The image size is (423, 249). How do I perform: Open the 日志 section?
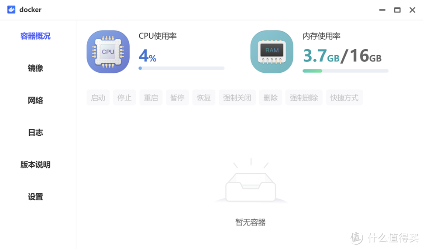tap(35, 133)
